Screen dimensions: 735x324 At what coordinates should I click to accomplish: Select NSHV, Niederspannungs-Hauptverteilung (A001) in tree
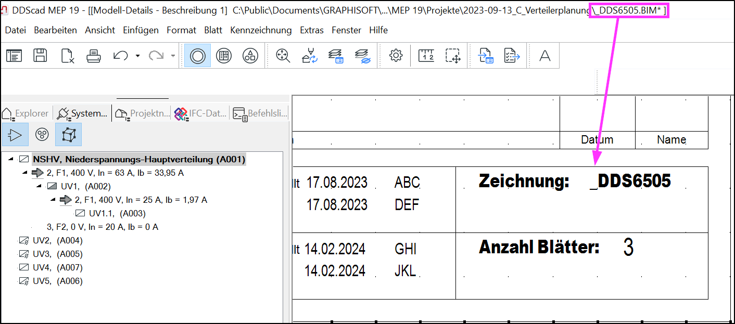[x=138, y=159]
